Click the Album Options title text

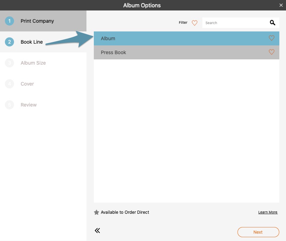tap(142, 5)
